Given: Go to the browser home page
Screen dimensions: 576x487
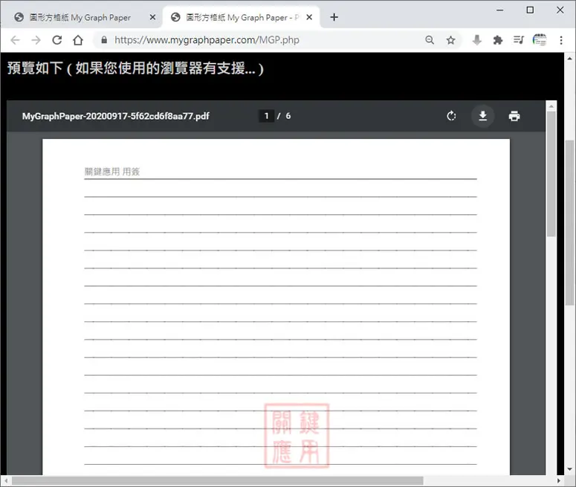Looking at the screenshot, I should point(78,39).
